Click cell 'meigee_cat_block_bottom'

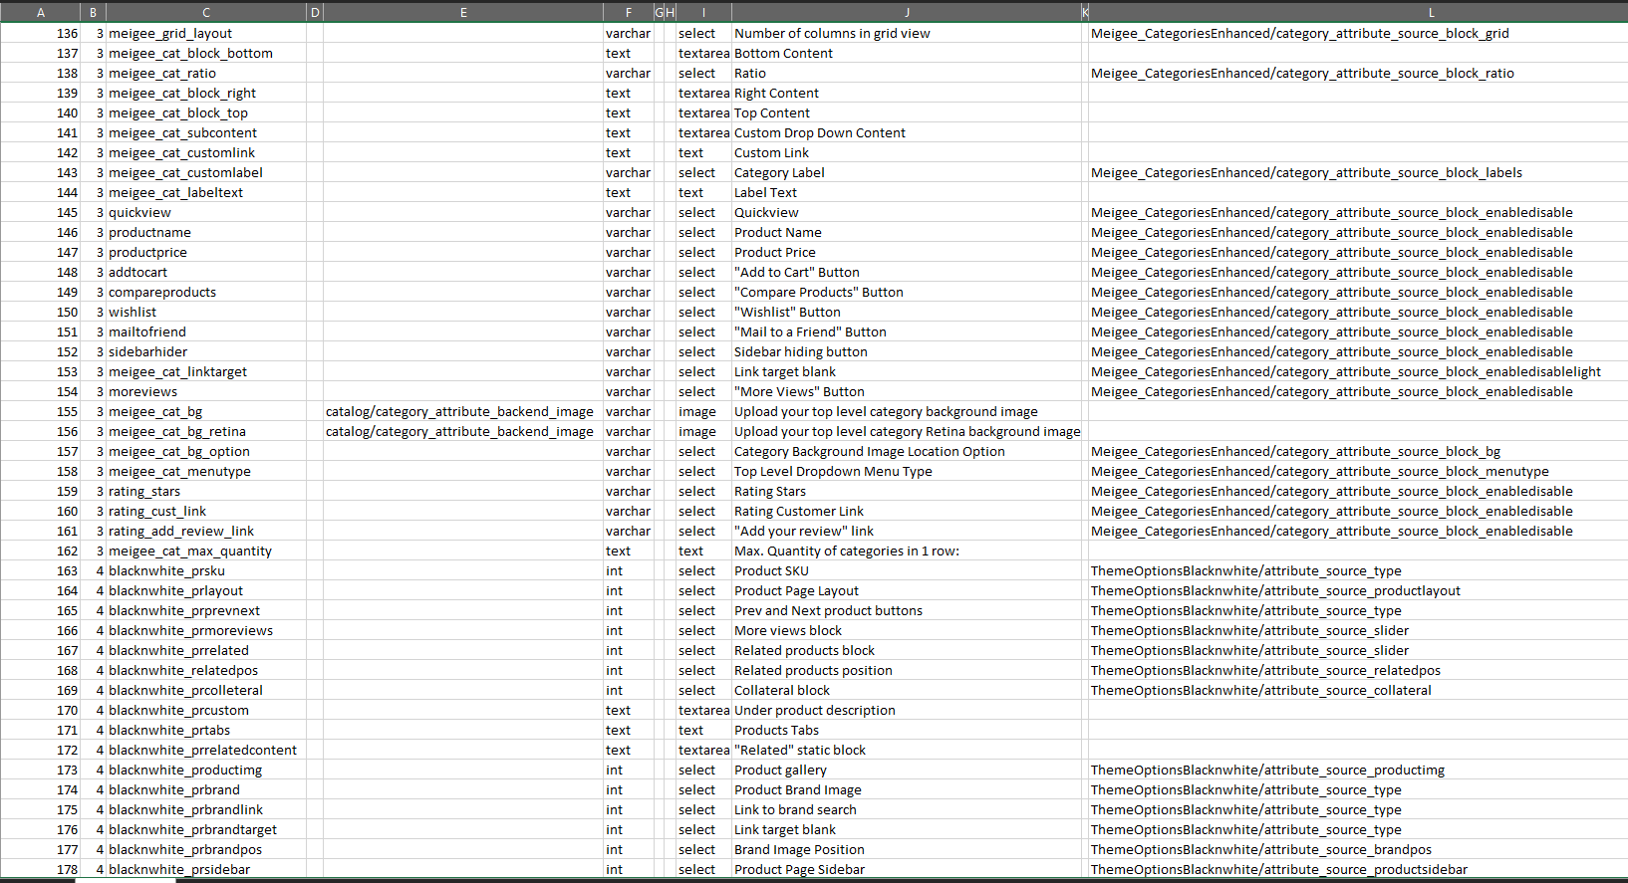pos(205,53)
